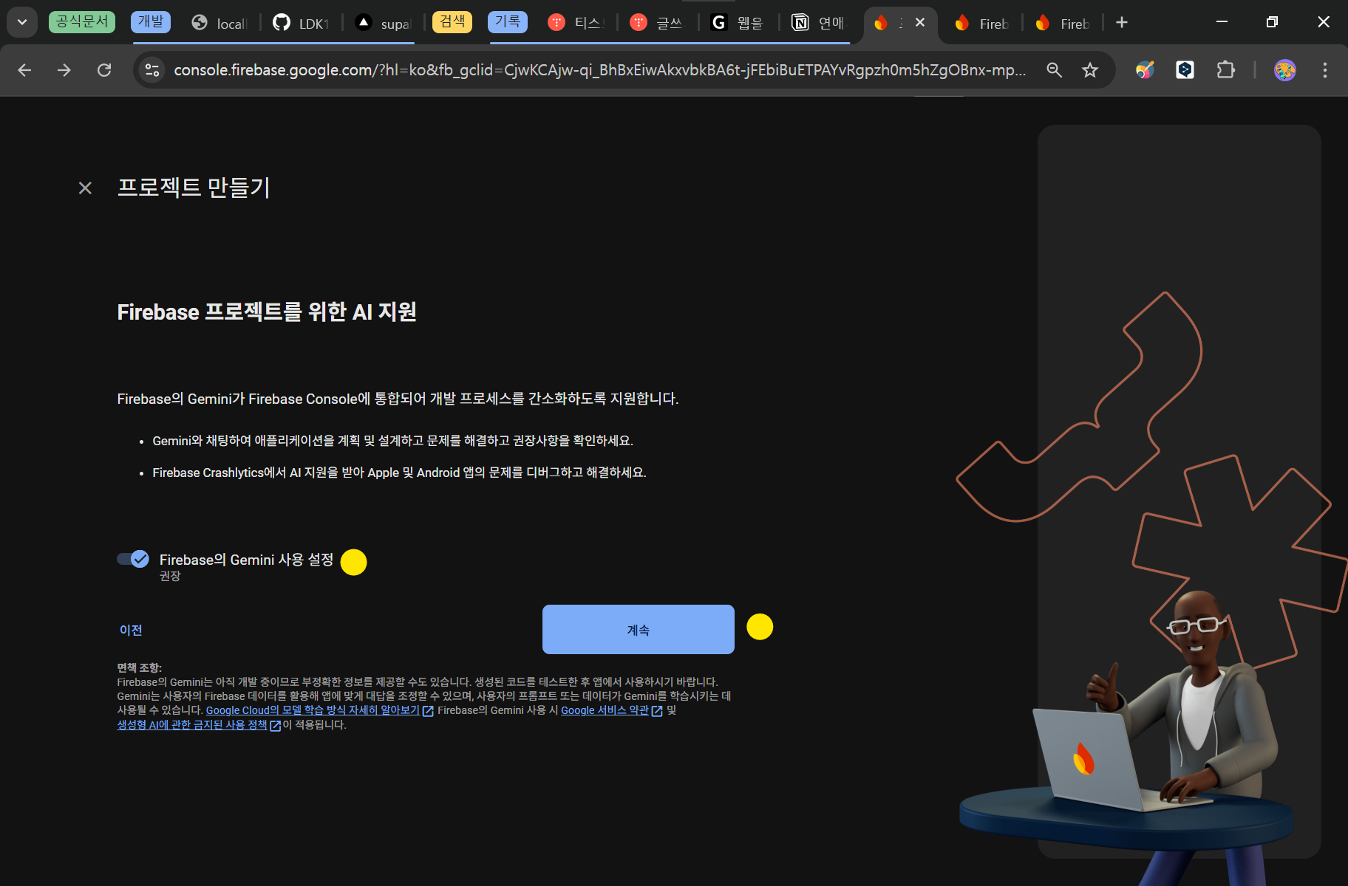The height and width of the screenshot is (886, 1348).
Task: Go back with the 이전 link
Action: pos(131,630)
